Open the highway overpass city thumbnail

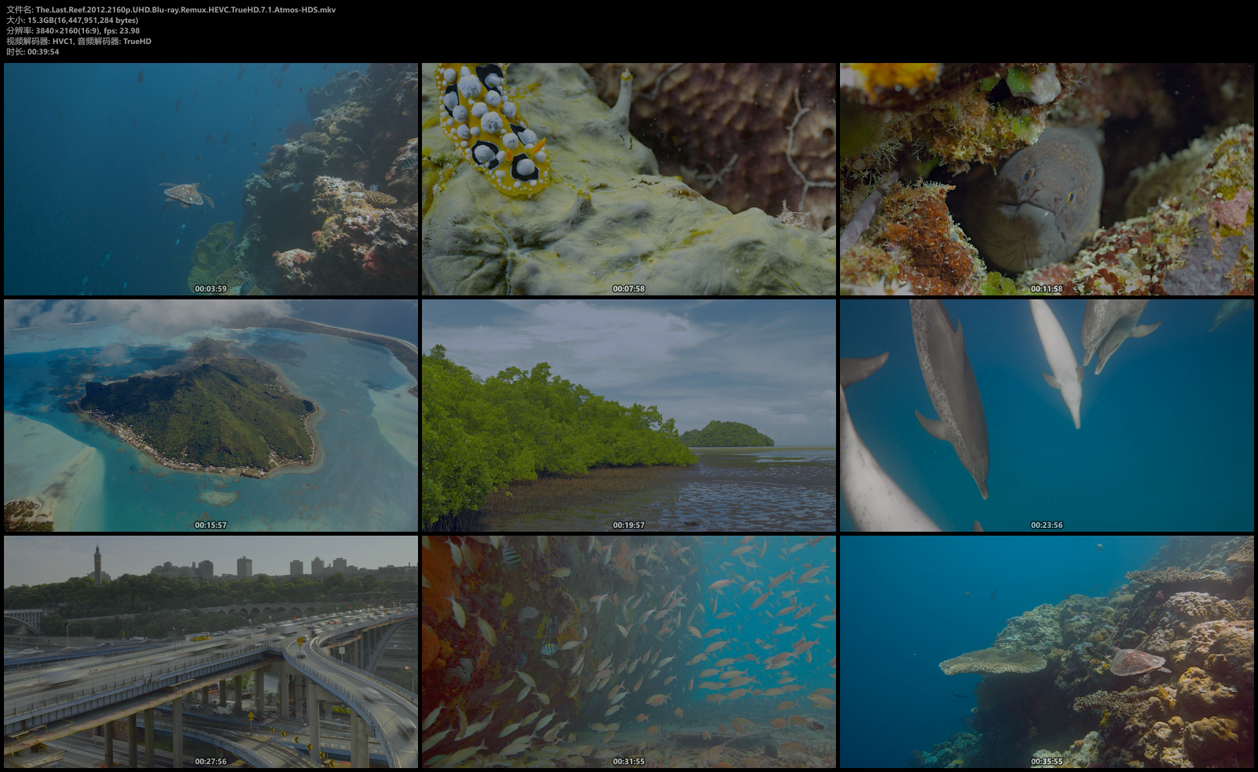(x=210, y=651)
